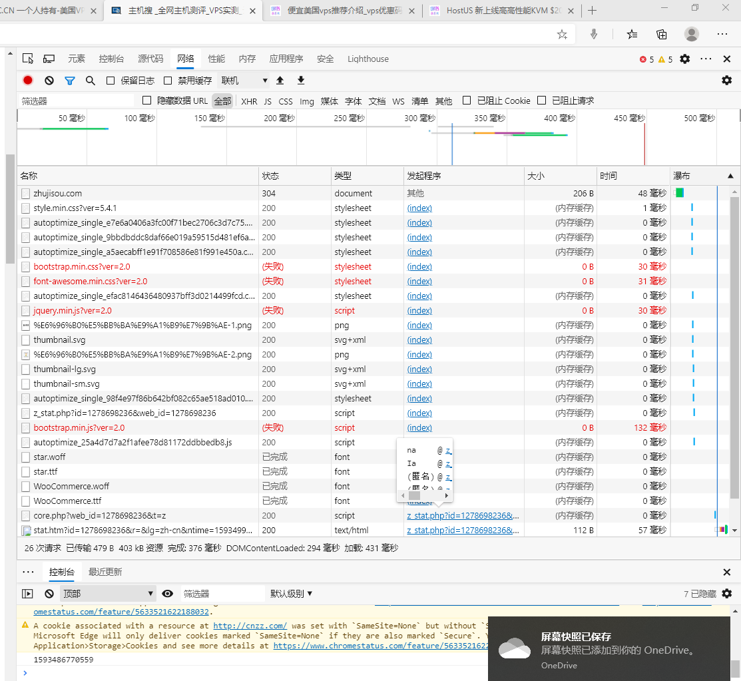The width and height of the screenshot is (741, 681).
Task: Switch to the 控制台 panel tab
Action: pyautogui.click(x=112, y=59)
